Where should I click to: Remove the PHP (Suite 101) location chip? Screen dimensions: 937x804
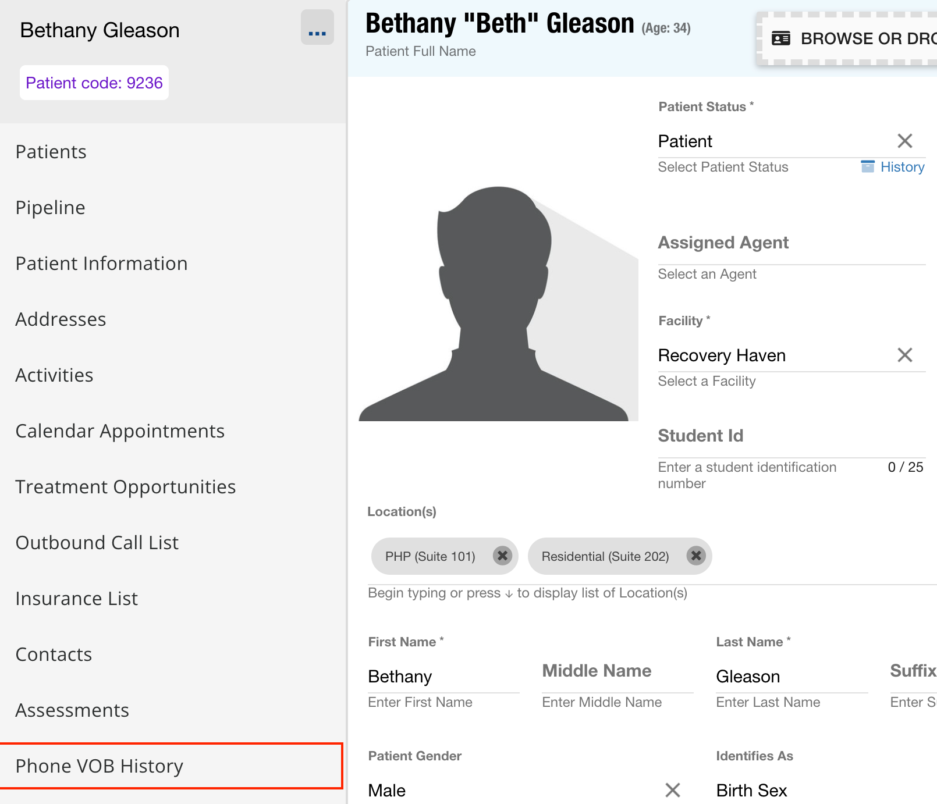[502, 556]
